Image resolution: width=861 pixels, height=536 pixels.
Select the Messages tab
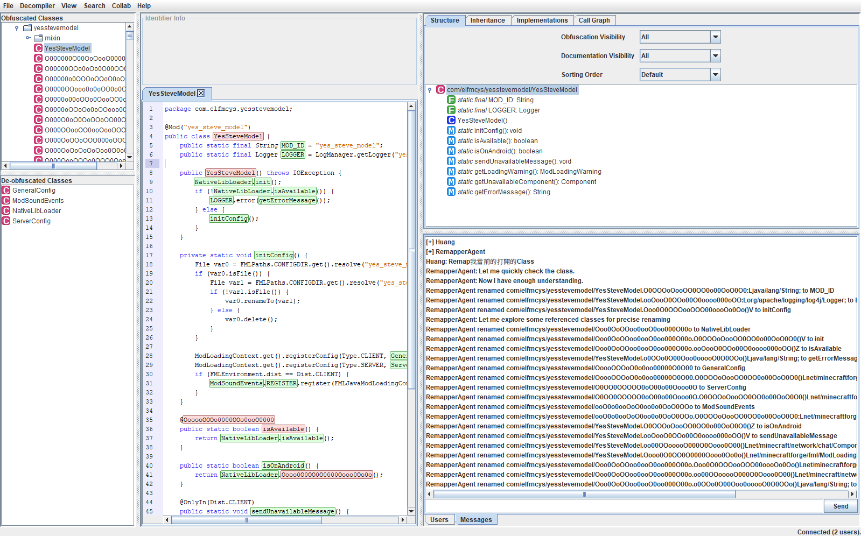click(476, 520)
